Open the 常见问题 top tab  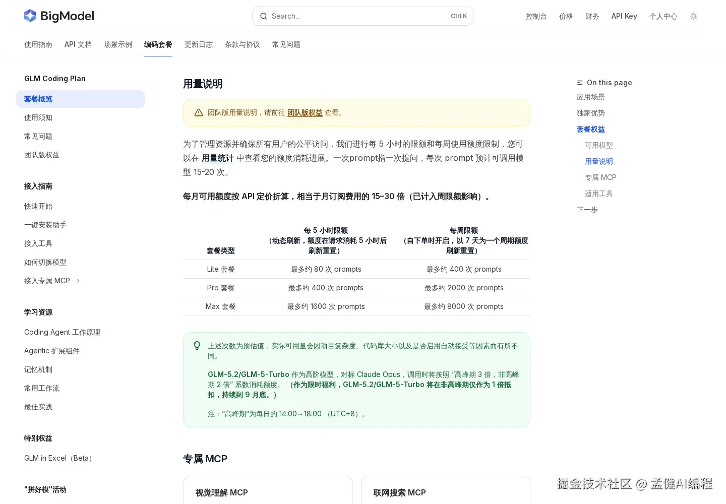click(x=286, y=44)
